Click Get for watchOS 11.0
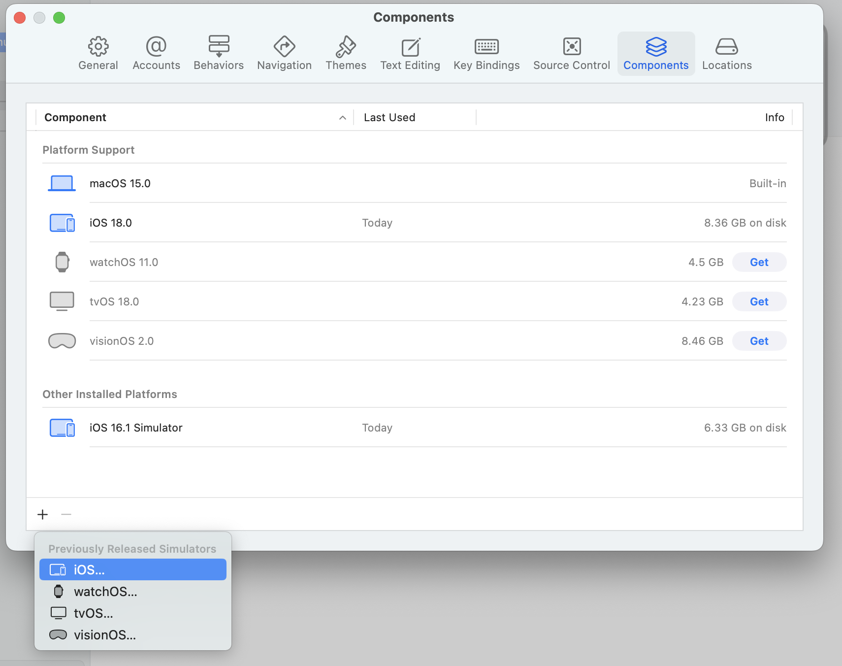This screenshot has width=842, height=666. [759, 262]
